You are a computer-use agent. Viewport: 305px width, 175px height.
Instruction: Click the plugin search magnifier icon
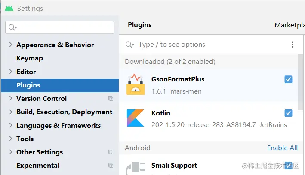tap(129, 45)
